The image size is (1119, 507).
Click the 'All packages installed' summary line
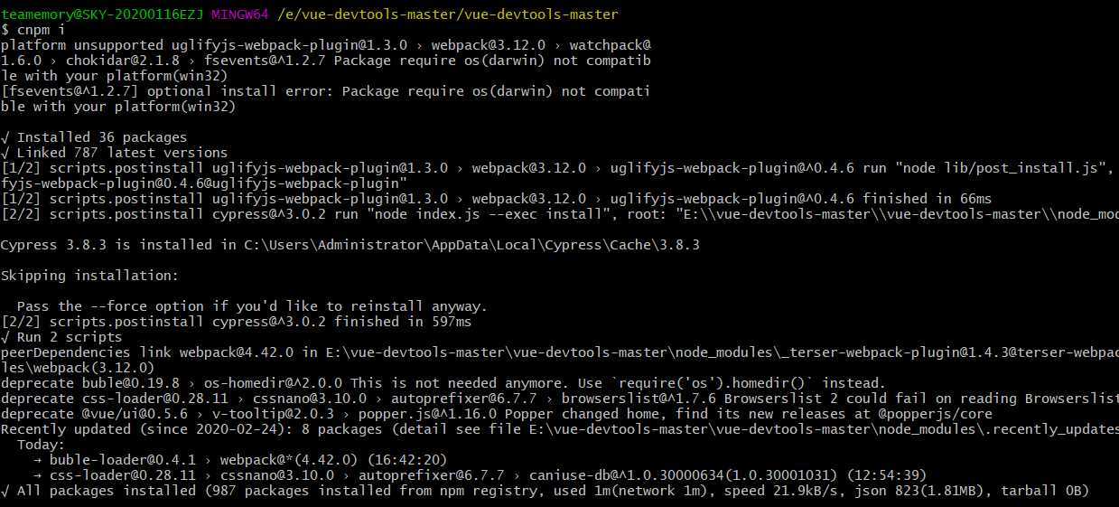pyautogui.click(x=546, y=491)
